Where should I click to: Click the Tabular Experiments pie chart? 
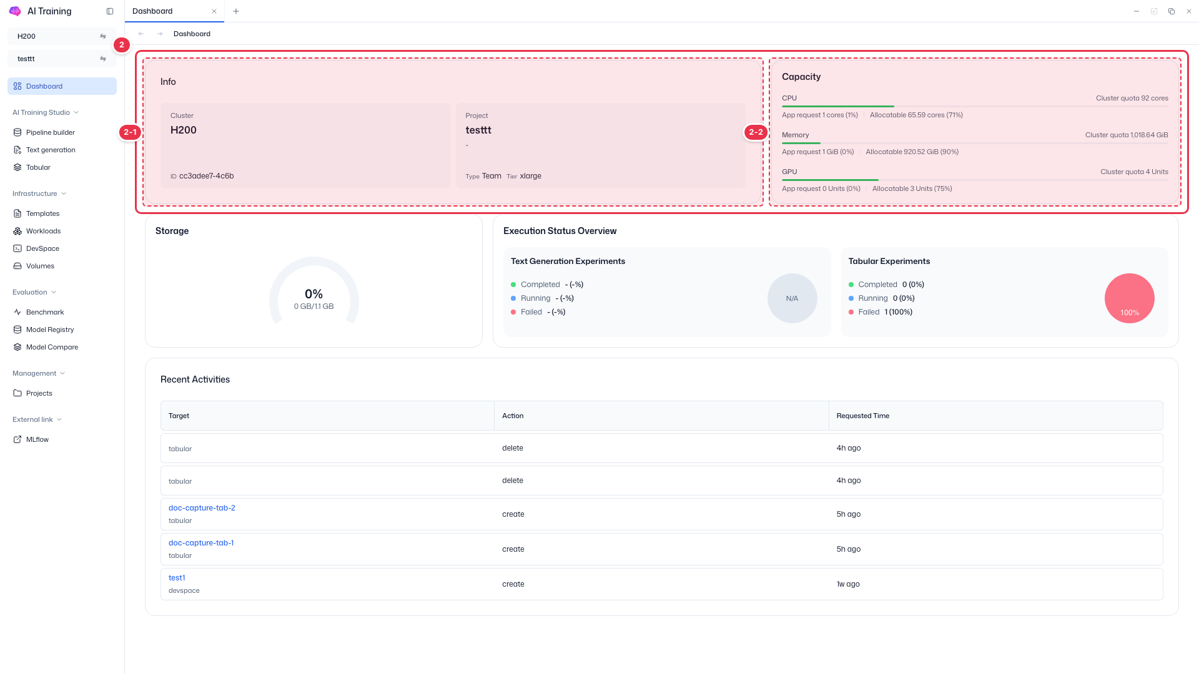click(1129, 298)
